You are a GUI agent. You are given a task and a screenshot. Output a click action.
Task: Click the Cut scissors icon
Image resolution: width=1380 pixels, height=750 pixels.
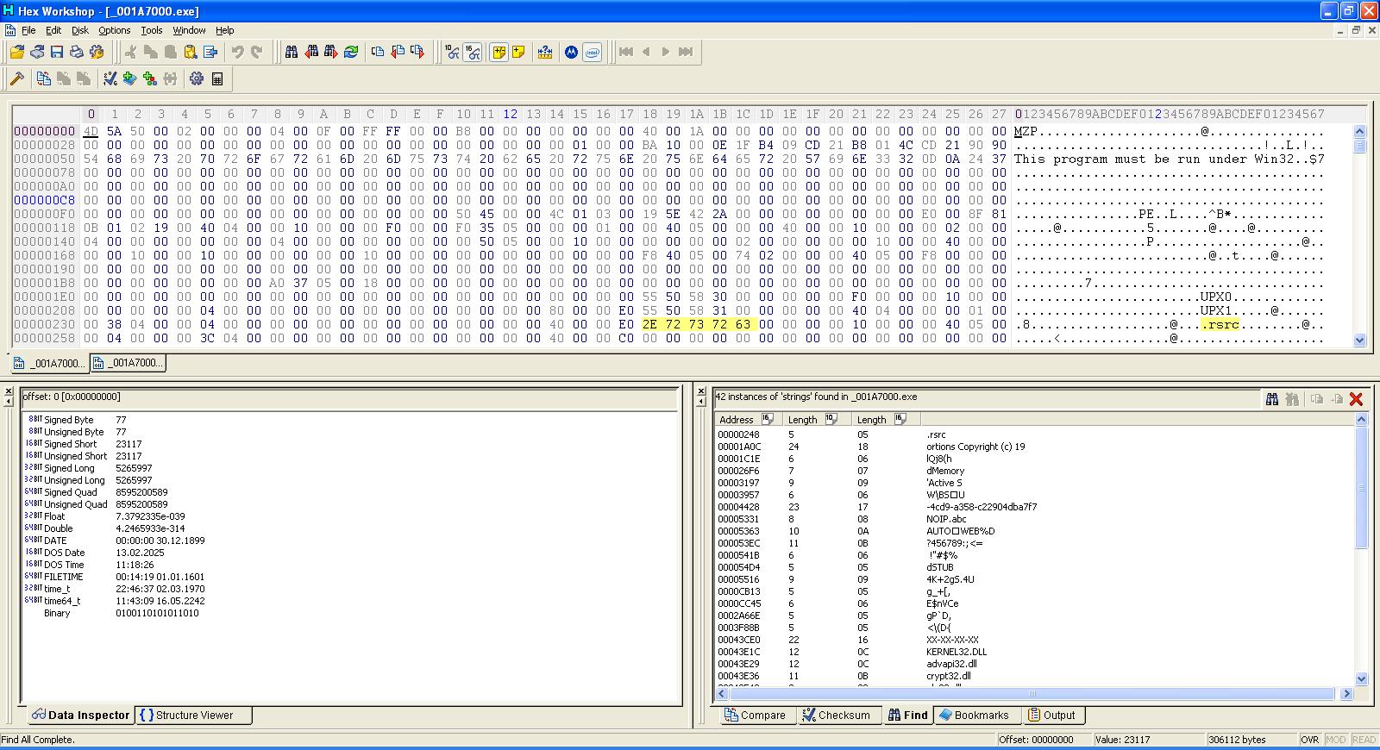pos(130,52)
